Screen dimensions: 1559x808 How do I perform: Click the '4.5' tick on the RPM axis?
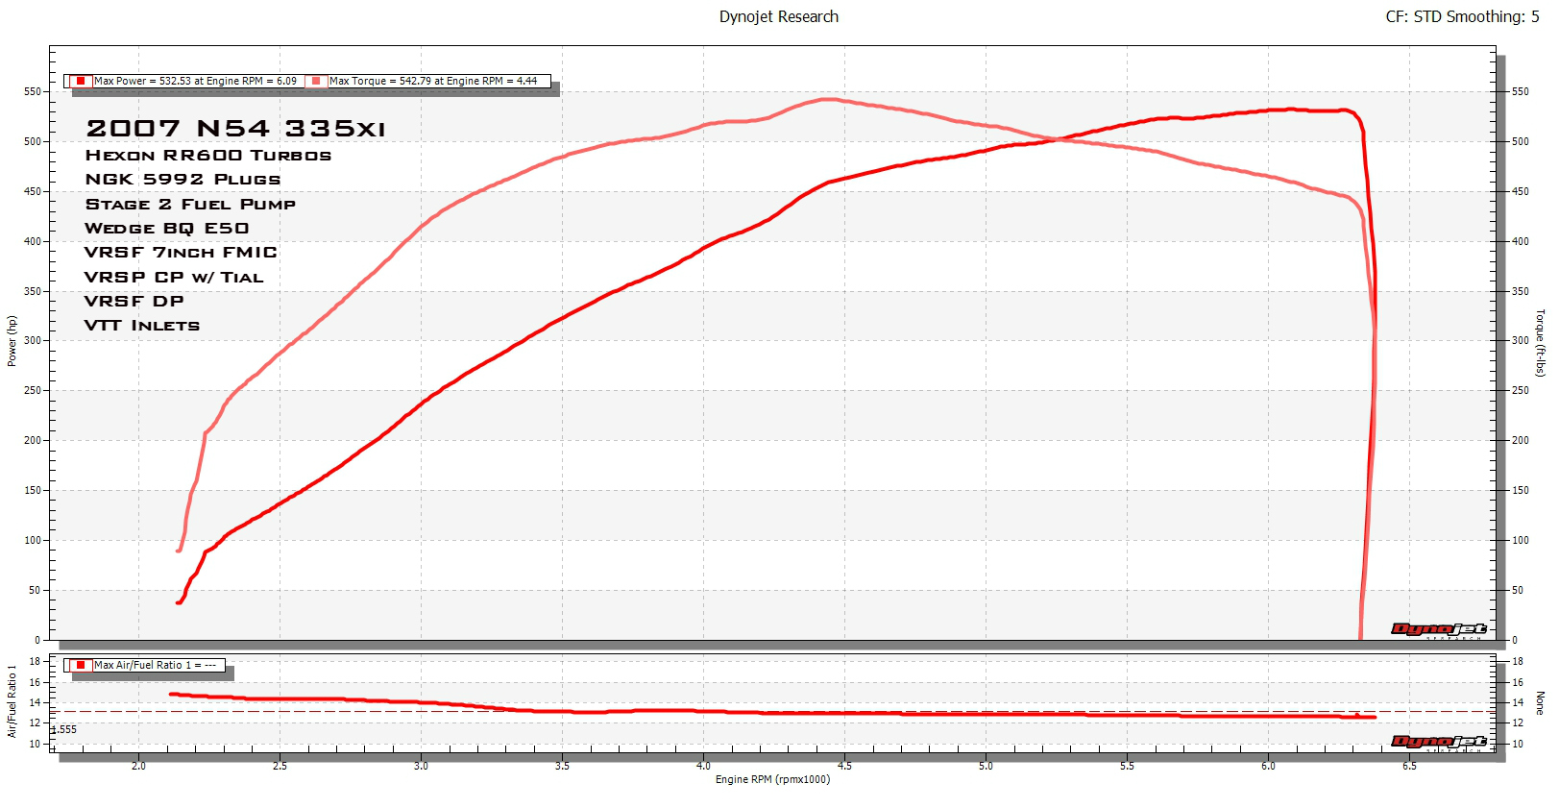[844, 766]
